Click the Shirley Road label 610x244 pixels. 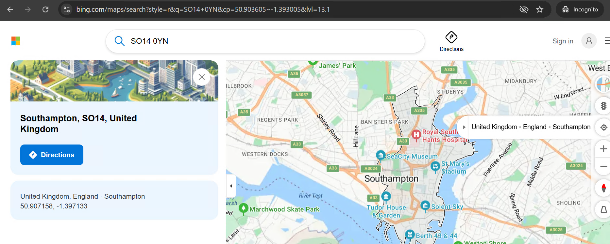tap(329, 128)
